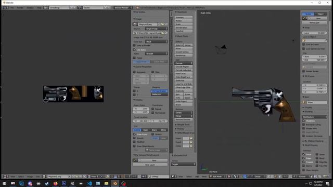
Task: Select the Outline UV display option
Action: coord(137,130)
